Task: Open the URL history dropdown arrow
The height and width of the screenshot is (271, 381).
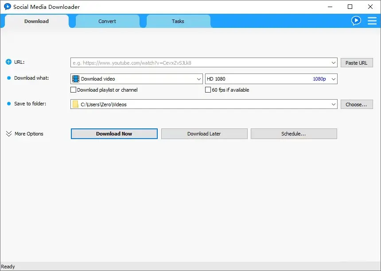Action: pos(333,62)
